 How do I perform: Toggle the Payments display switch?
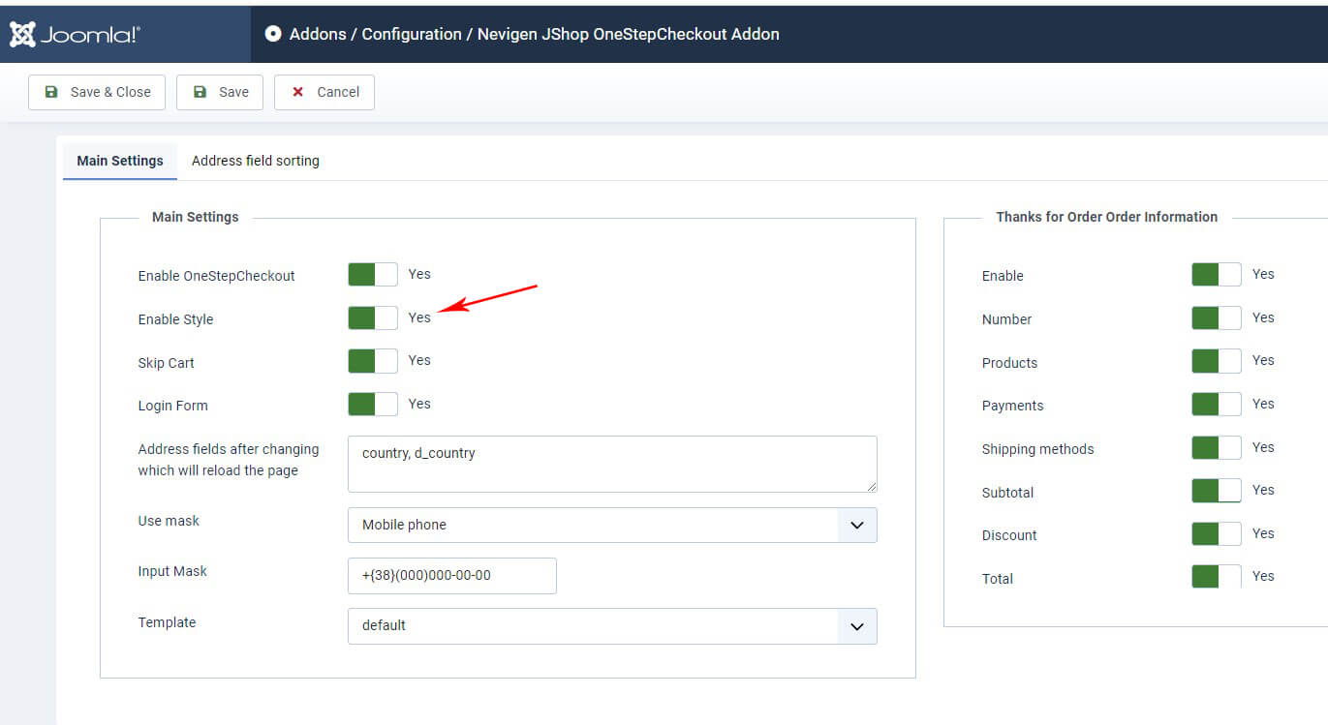click(1216, 405)
